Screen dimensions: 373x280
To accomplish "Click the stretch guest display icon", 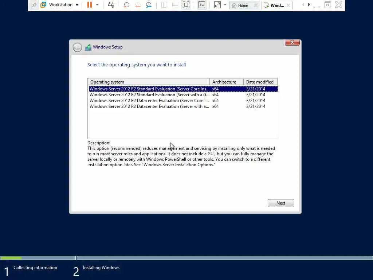I will click(217, 5).
